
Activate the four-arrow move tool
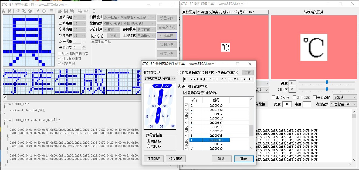click(x=44, y=11)
